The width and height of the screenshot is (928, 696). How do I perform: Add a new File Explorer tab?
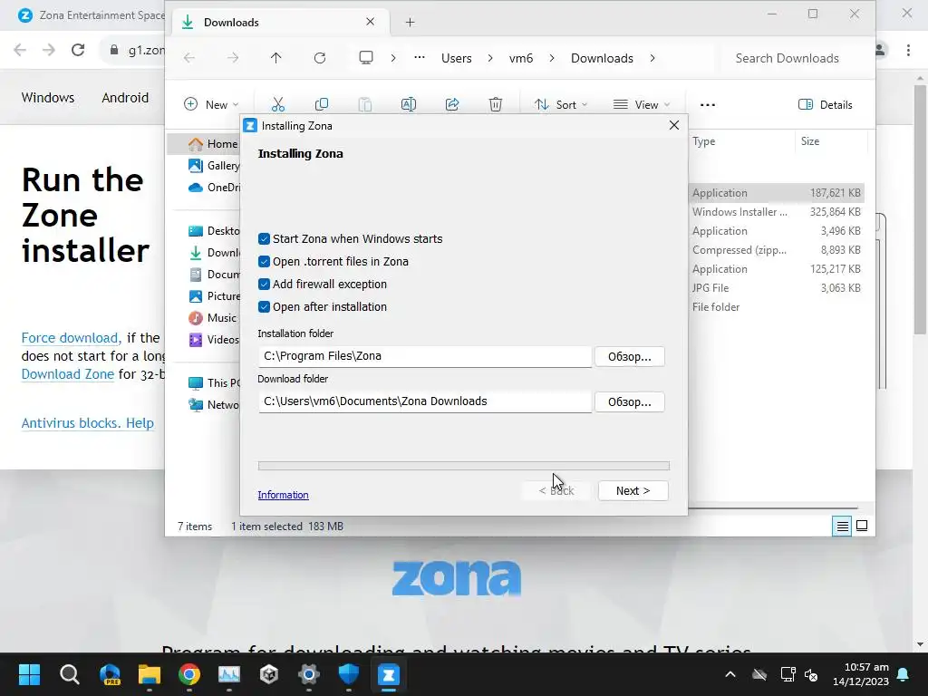pyautogui.click(x=411, y=23)
